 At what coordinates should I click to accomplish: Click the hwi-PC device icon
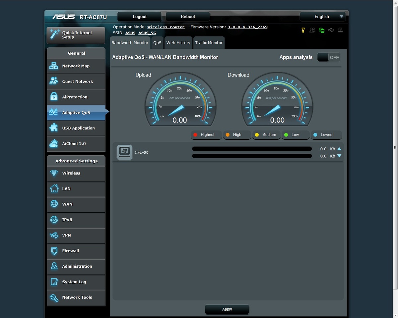tap(125, 152)
